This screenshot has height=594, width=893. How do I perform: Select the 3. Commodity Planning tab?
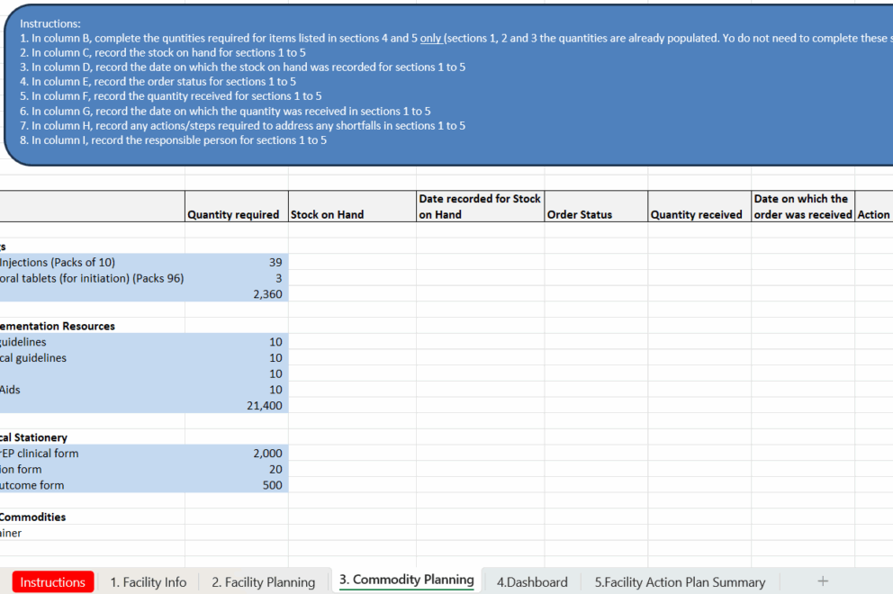click(406, 580)
